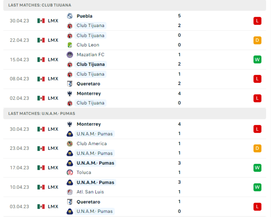Image resolution: width=271 pixels, height=217 pixels.
Task: Click the date 03.04.23 entry
Action: [x=19, y=206]
